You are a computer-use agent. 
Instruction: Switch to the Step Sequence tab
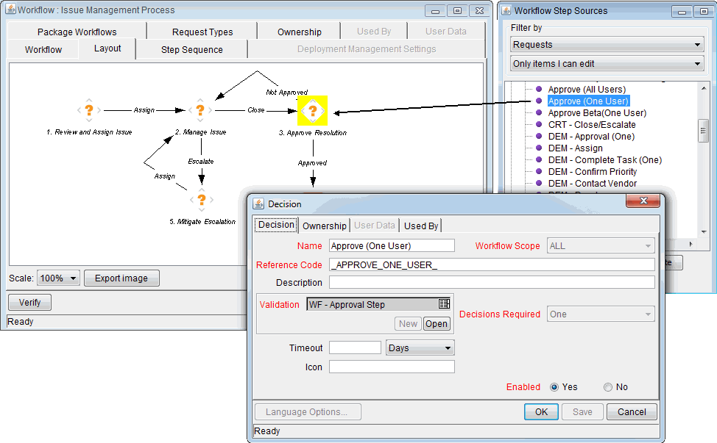point(191,50)
